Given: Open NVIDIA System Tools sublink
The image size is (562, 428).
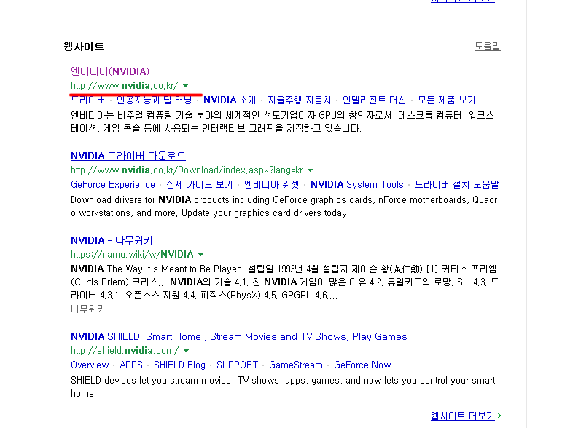Looking at the screenshot, I should coord(357,184).
